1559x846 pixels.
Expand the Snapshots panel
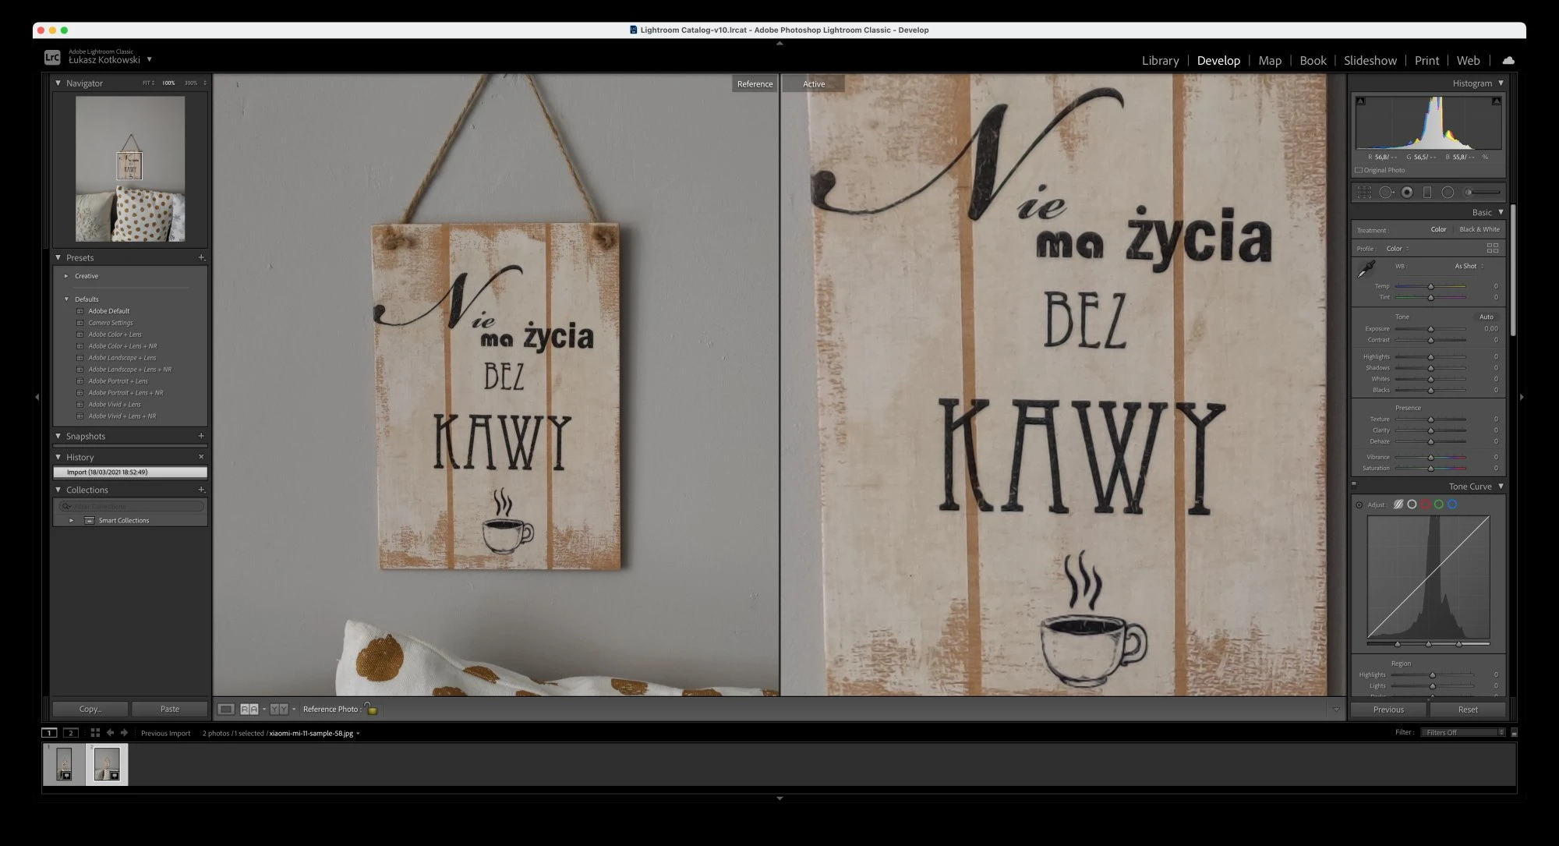point(58,436)
